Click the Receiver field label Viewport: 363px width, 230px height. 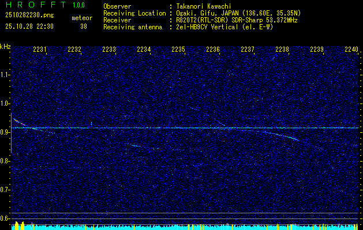pos(117,20)
